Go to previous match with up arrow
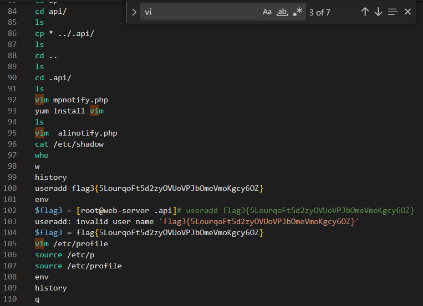This screenshot has height=306, width=423. pyautogui.click(x=365, y=12)
